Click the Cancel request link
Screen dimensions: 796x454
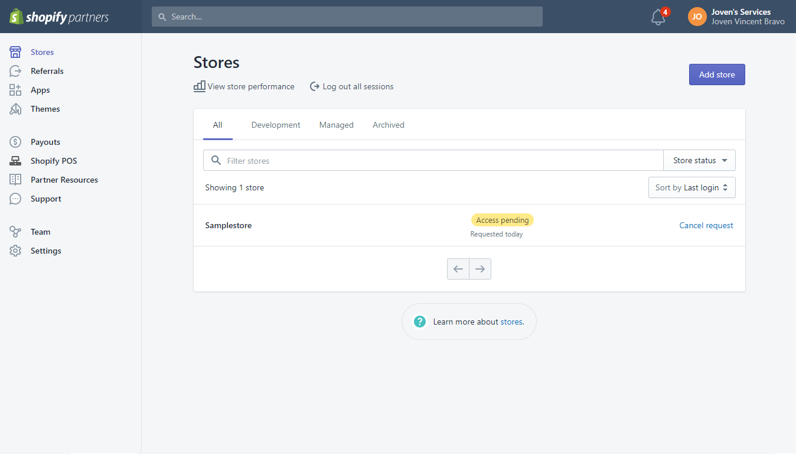click(706, 225)
